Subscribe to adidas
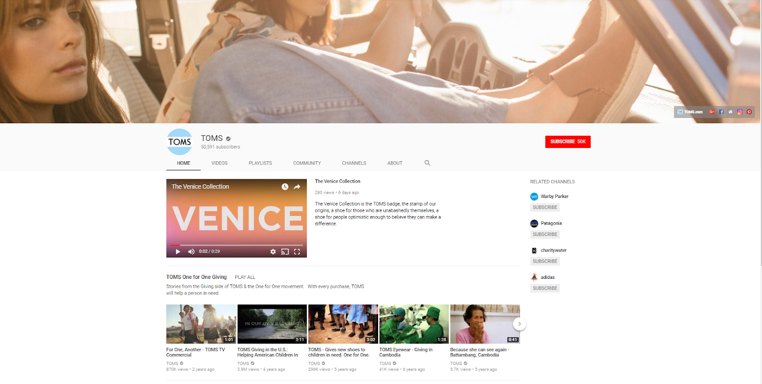Image resolution: width=762 pixels, height=384 pixels. click(x=545, y=288)
